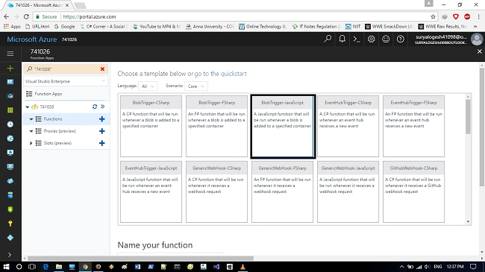Open All resources grid icon
The image size is (485, 272).
[x=10, y=110]
